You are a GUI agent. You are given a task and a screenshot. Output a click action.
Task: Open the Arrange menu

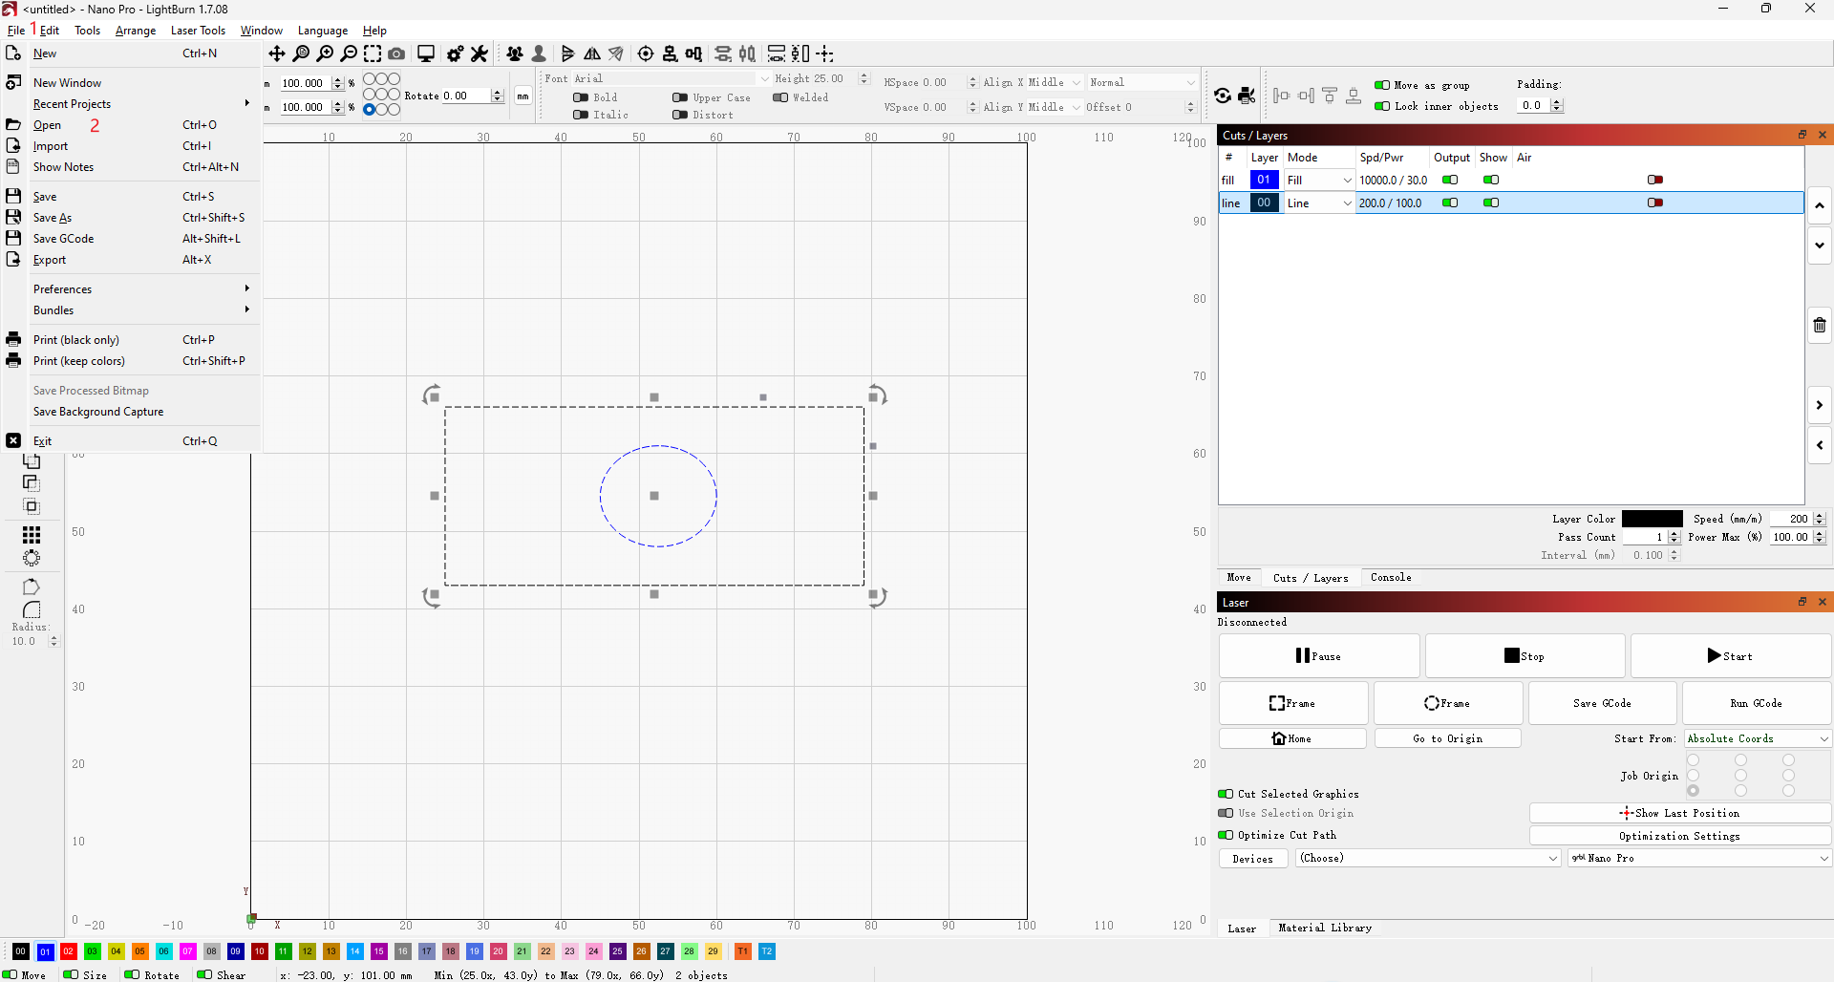[135, 30]
